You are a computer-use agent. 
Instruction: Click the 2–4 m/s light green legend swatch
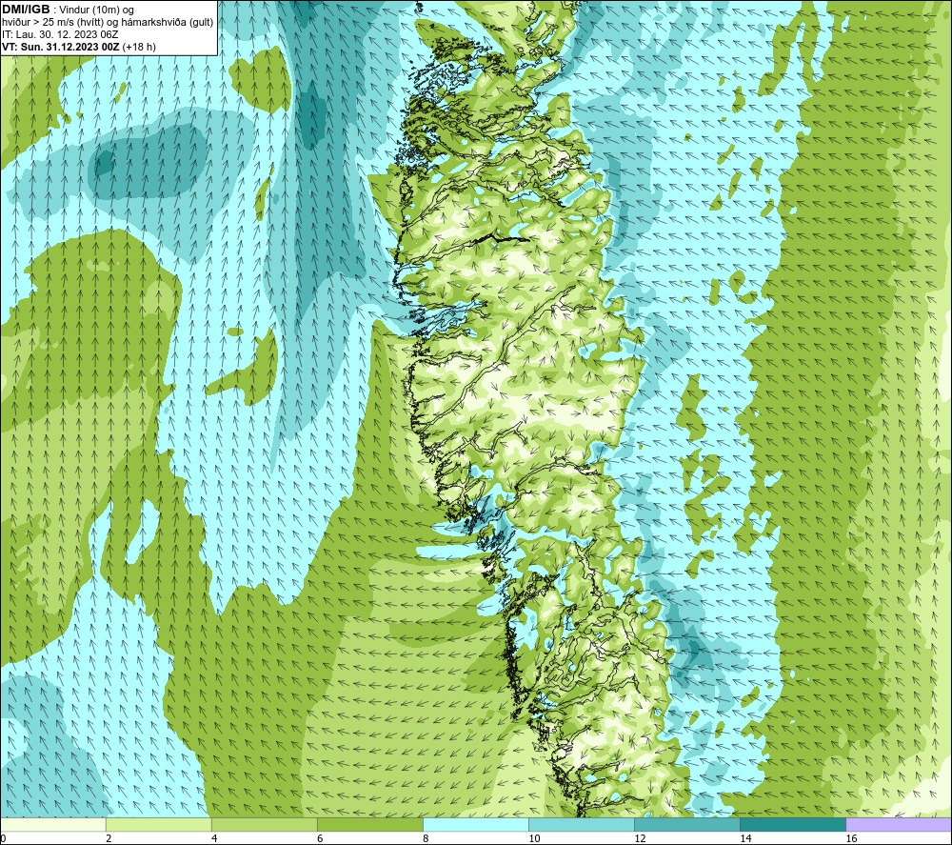click(158, 824)
